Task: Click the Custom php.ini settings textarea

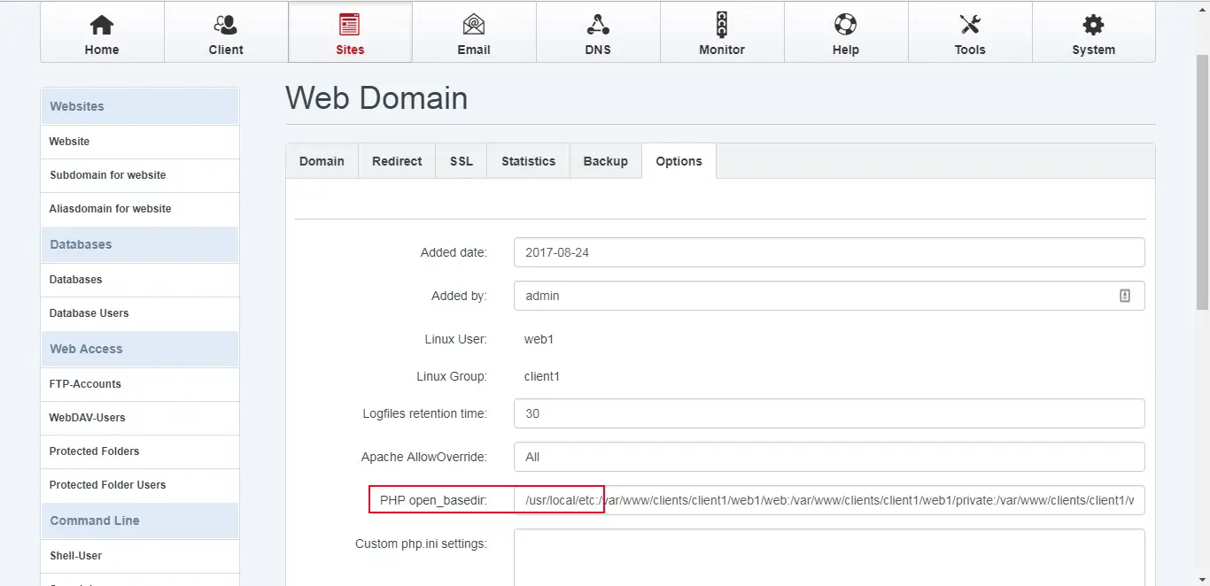Action: (x=828, y=558)
